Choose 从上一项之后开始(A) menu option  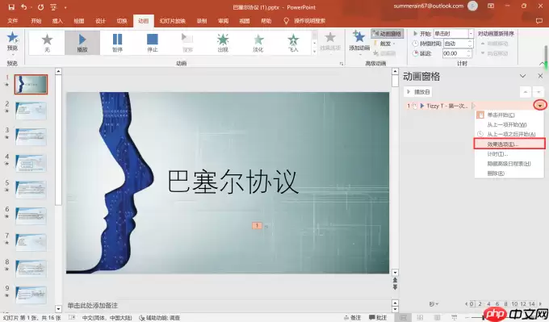(x=509, y=134)
